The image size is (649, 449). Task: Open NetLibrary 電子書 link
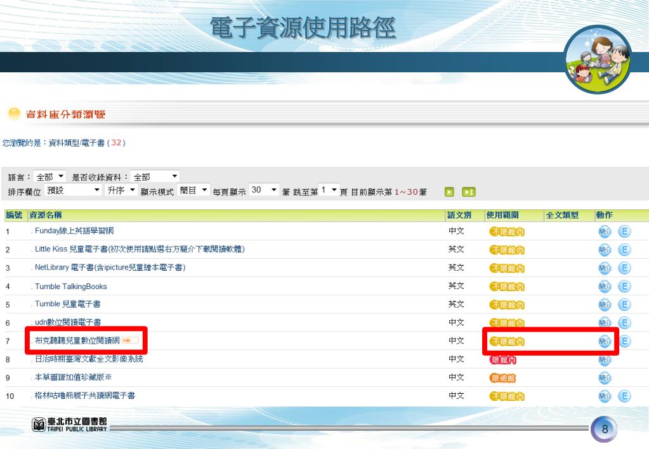(x=110, y=268)
